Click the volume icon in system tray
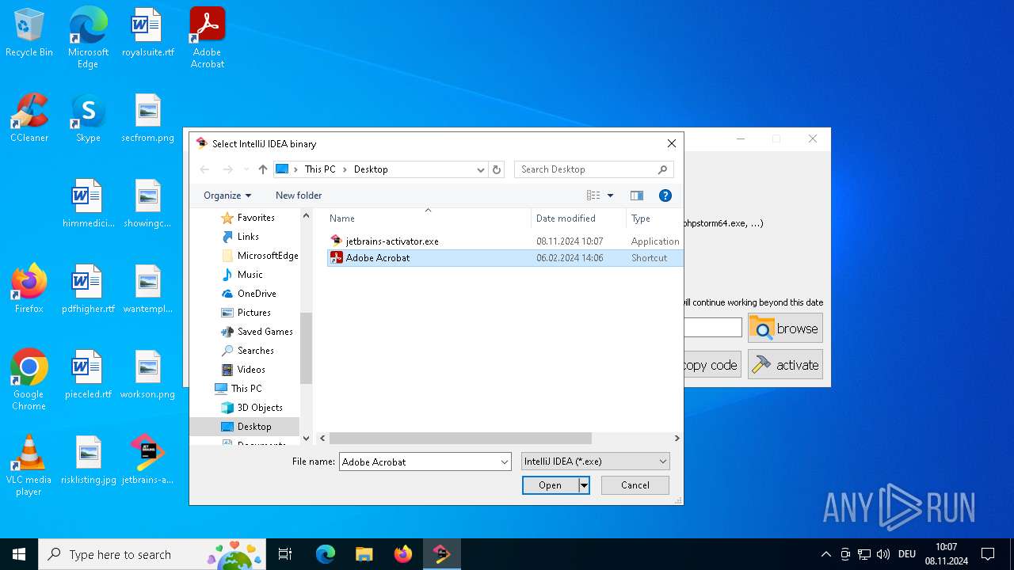Viewport: 1014px width, 570px height. [883, 554]
